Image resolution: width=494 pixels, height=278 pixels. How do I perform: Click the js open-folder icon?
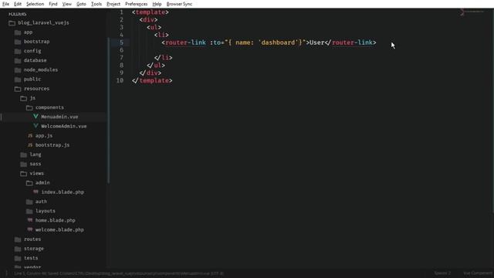tap(24, 98)
